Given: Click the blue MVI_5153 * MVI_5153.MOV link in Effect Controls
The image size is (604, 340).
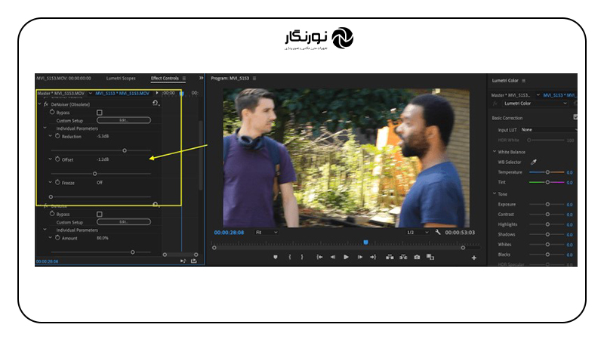Looking at the screenshot, I should 122,93.
